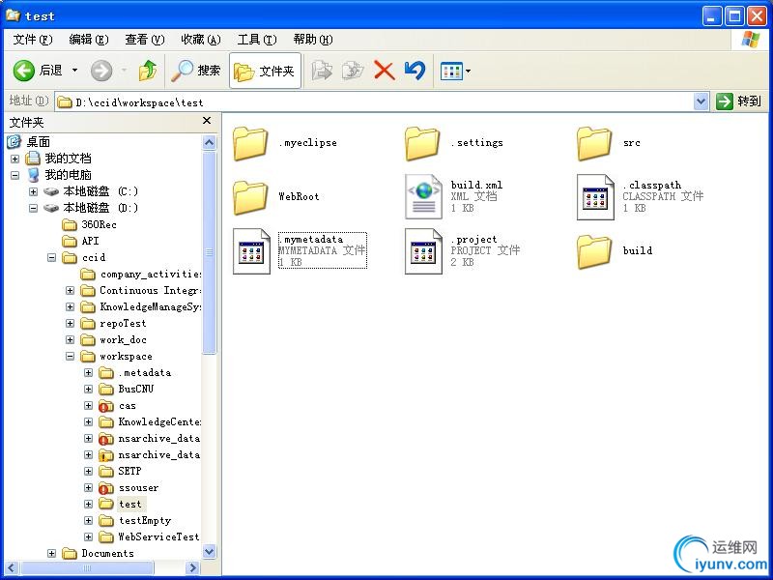
Task: Expand the testEmpty tree node
Action: coord(88,520)
